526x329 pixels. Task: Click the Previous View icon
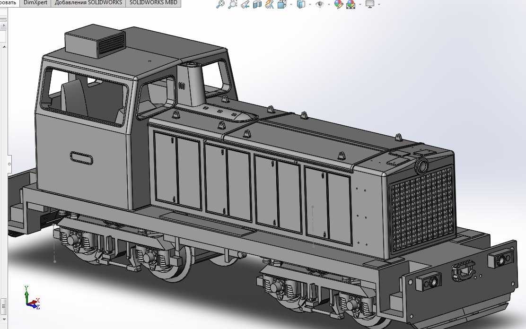(245, 5)
